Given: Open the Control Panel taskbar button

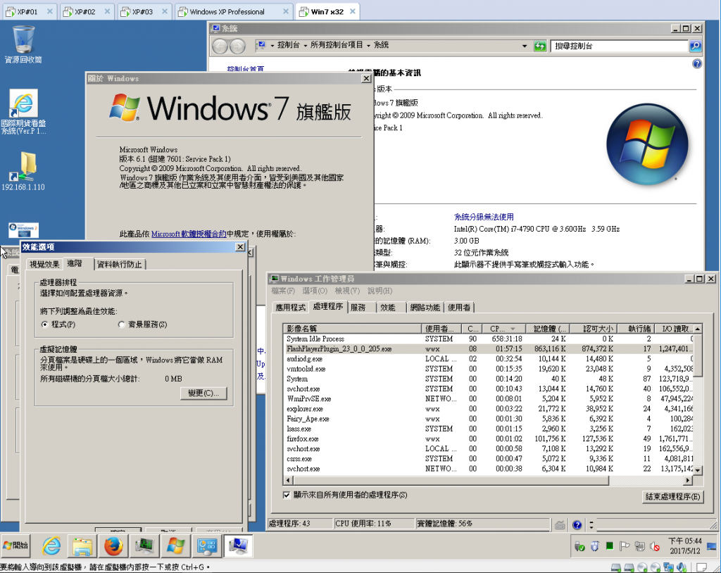Looking at the screenshot, I should (206, 546).
